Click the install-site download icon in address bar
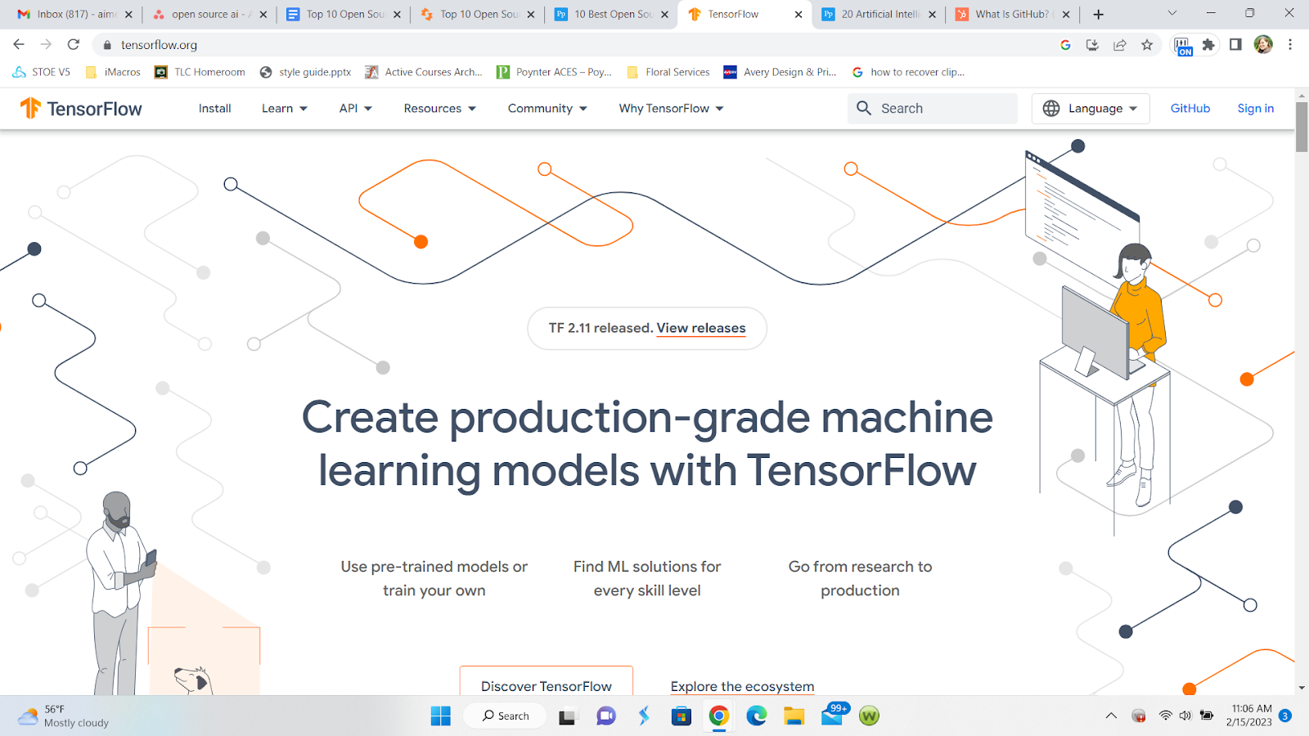 pos(1092,45)
